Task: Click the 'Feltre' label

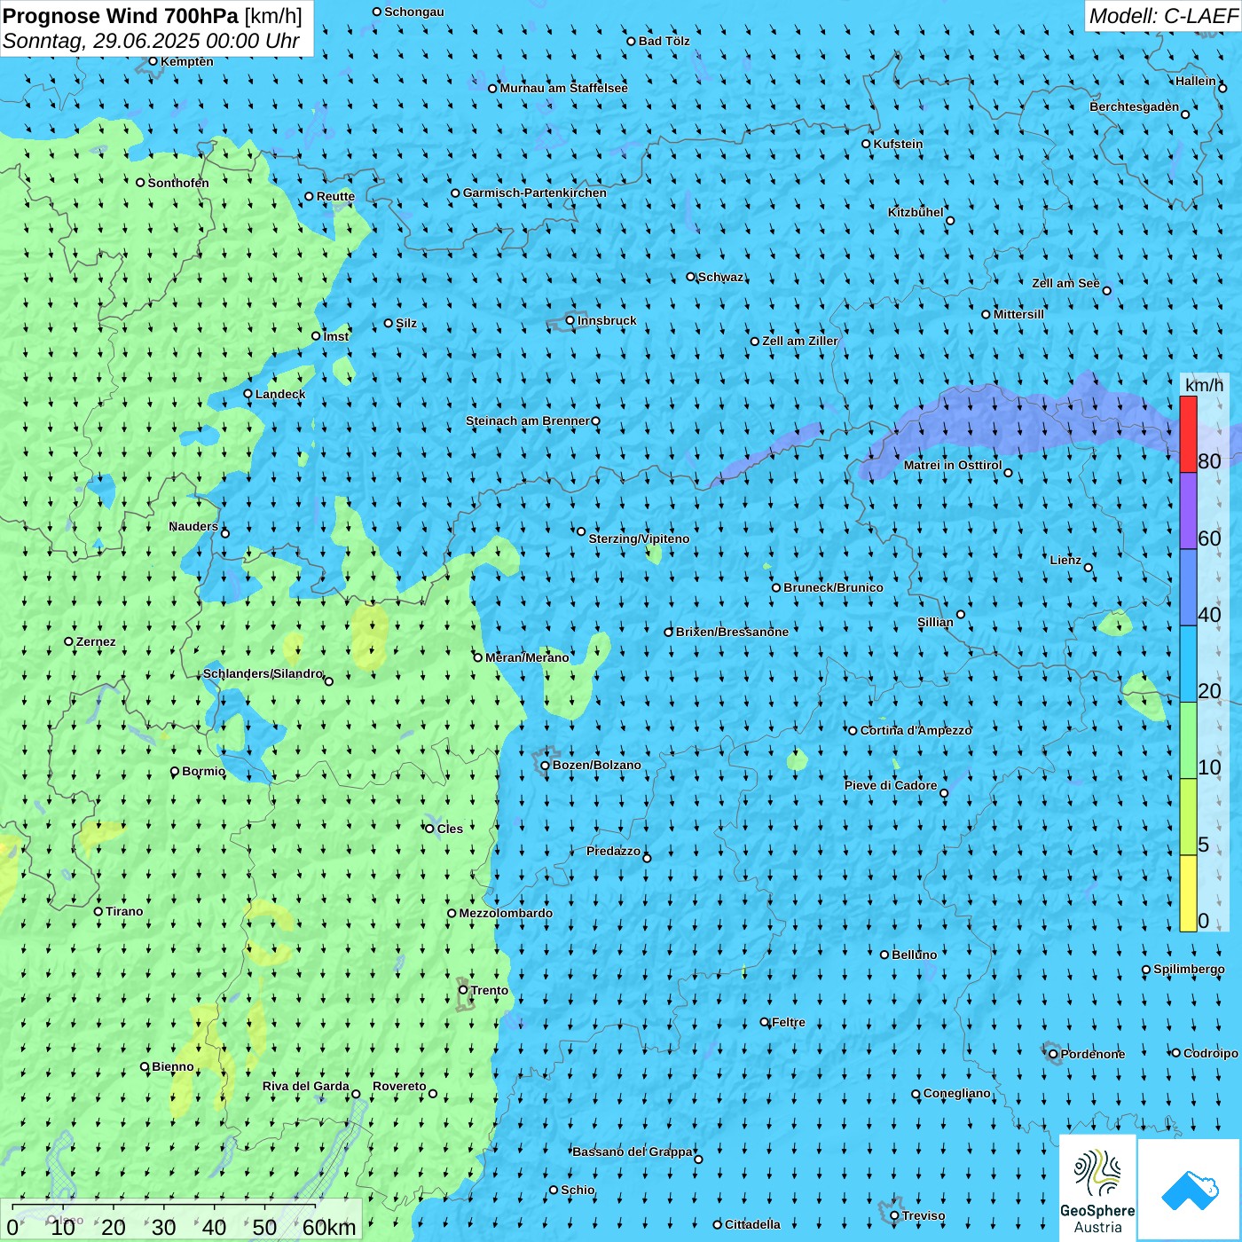Action: point(789,1022)
